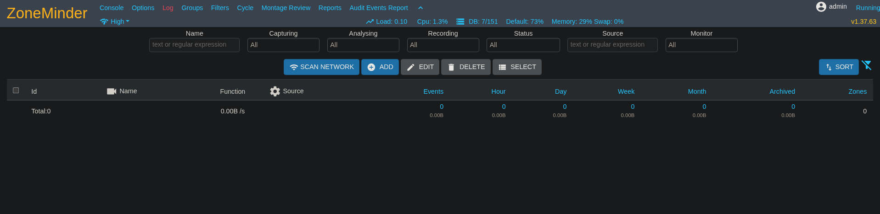Focus the Source filter text field
Viewport: 880px width, 214px height.
pos(612,45)
